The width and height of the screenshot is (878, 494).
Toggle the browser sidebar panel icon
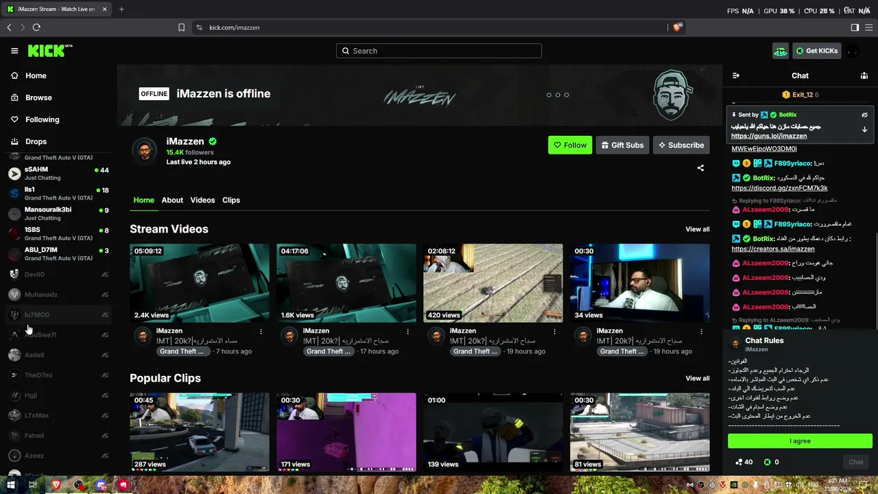(x=855, y=27)
